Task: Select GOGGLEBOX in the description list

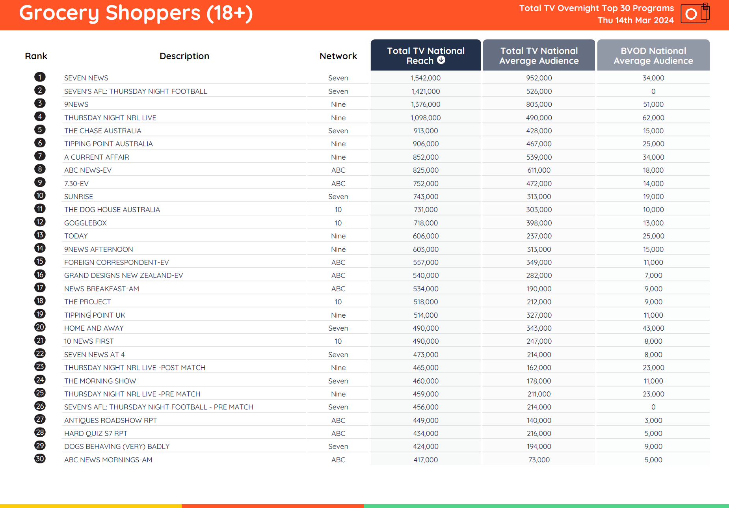Action: coord(86,223)
